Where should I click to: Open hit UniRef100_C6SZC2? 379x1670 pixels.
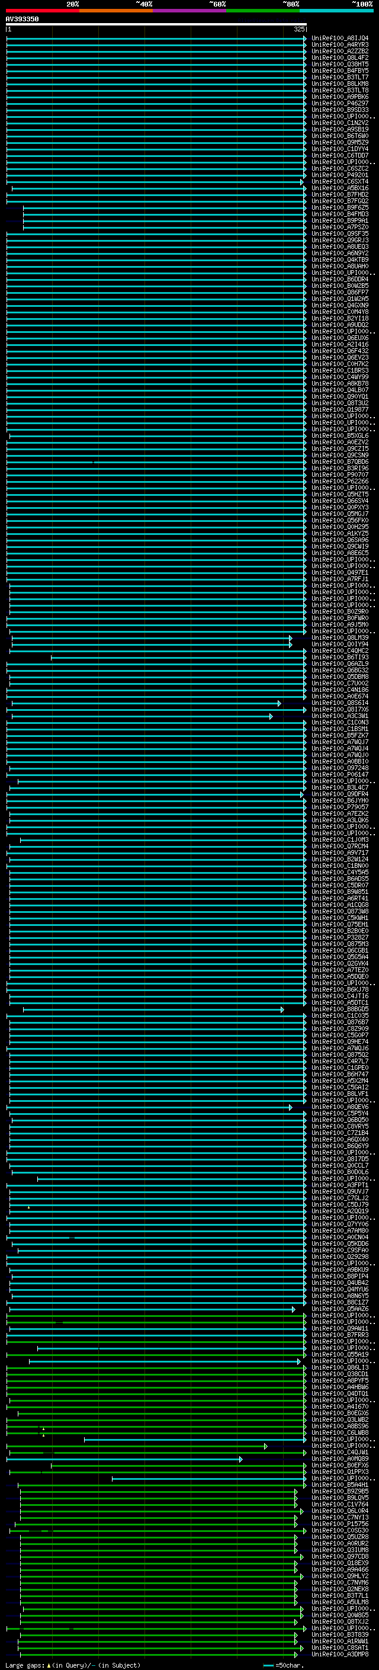click(339, 169)
